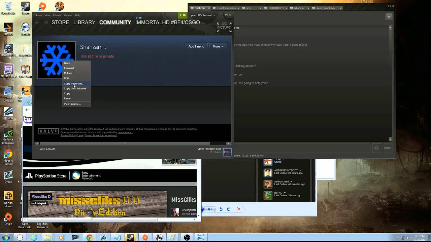
Task: Open Chrome from the taskbar
Action: [89, 238]
